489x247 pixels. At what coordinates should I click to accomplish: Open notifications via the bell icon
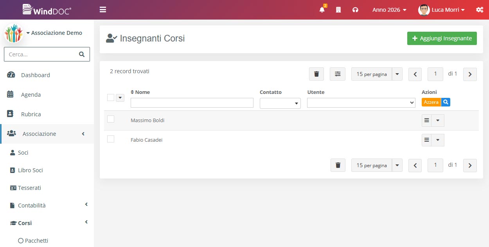point(322,9)
